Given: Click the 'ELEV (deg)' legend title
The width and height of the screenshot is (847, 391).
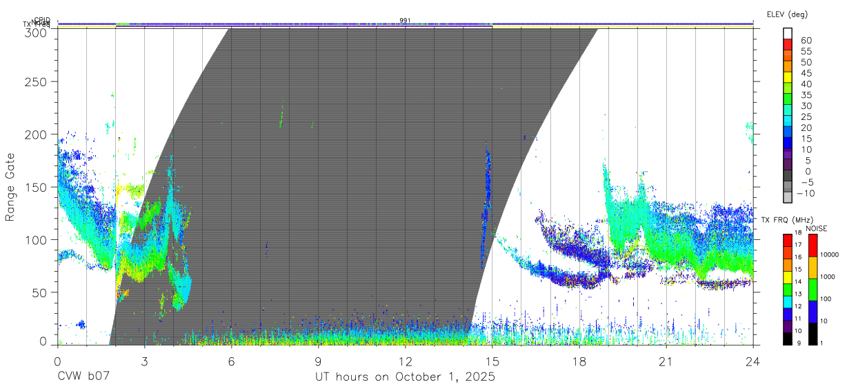Looking at the screenshot, I should (786, 14).
